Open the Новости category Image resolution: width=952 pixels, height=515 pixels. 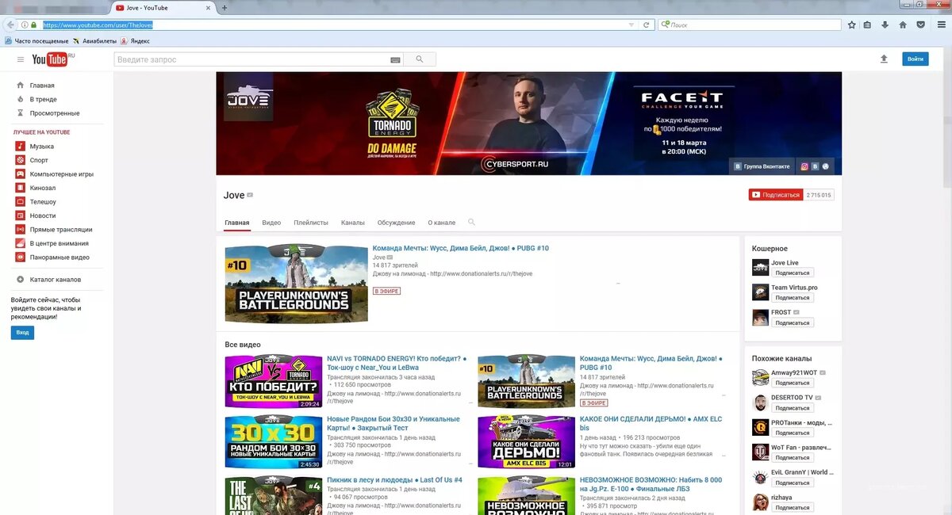click(x=43, y=216)
